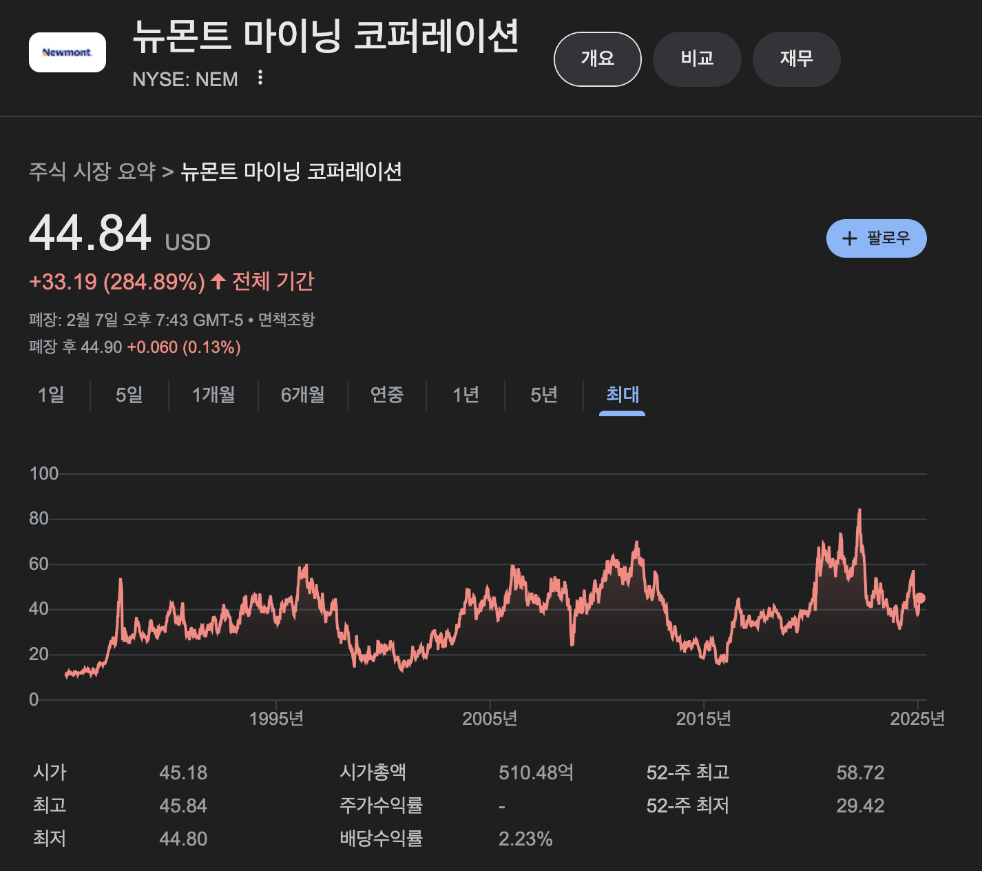This screenshot has height=871, width=982.
Task: Click the 팔로우 follow button
Action: point(877,238)
